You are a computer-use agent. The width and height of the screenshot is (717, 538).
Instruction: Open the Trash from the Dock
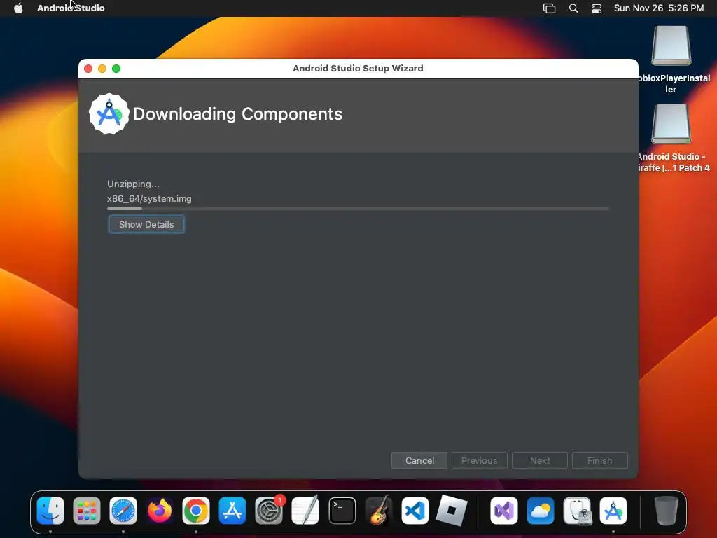tap(667, 511)
